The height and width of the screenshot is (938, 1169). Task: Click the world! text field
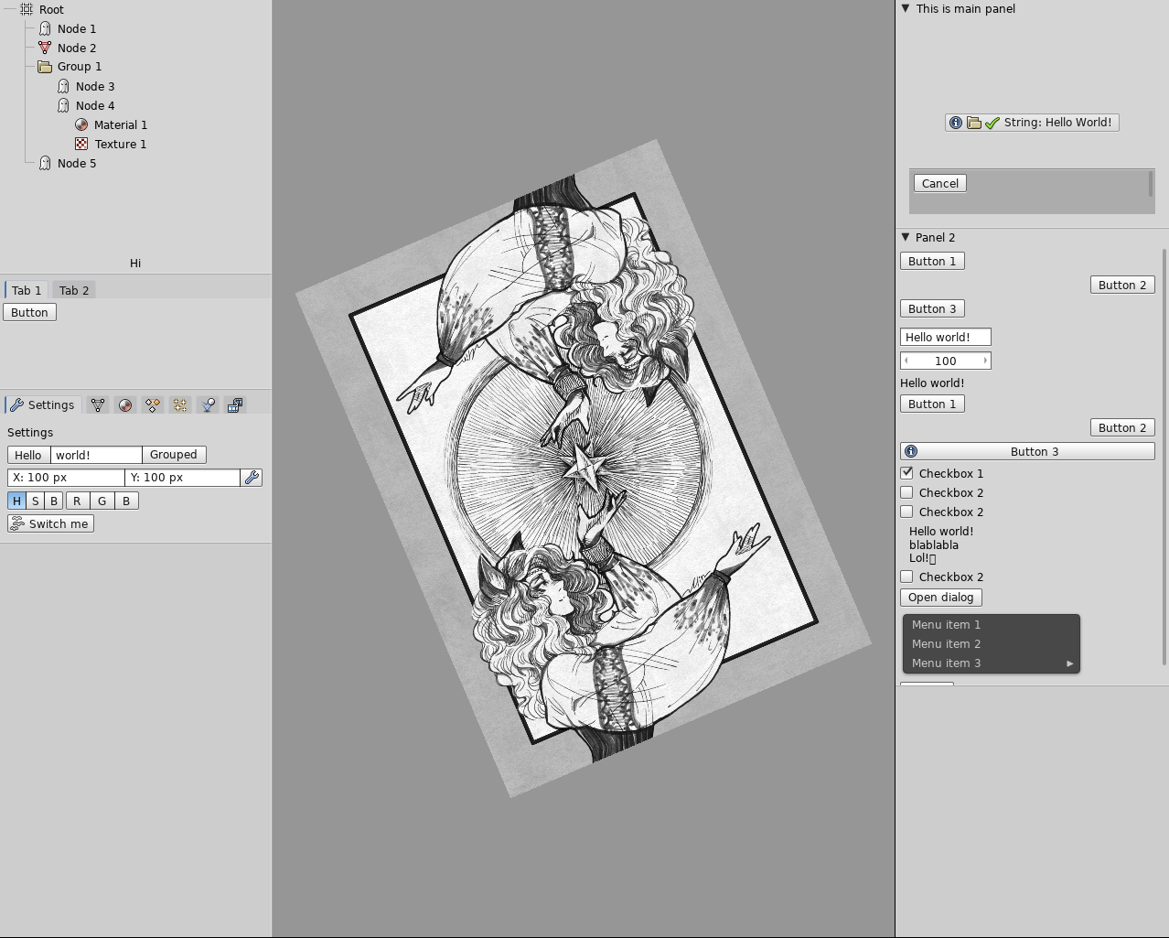[96, 455]
